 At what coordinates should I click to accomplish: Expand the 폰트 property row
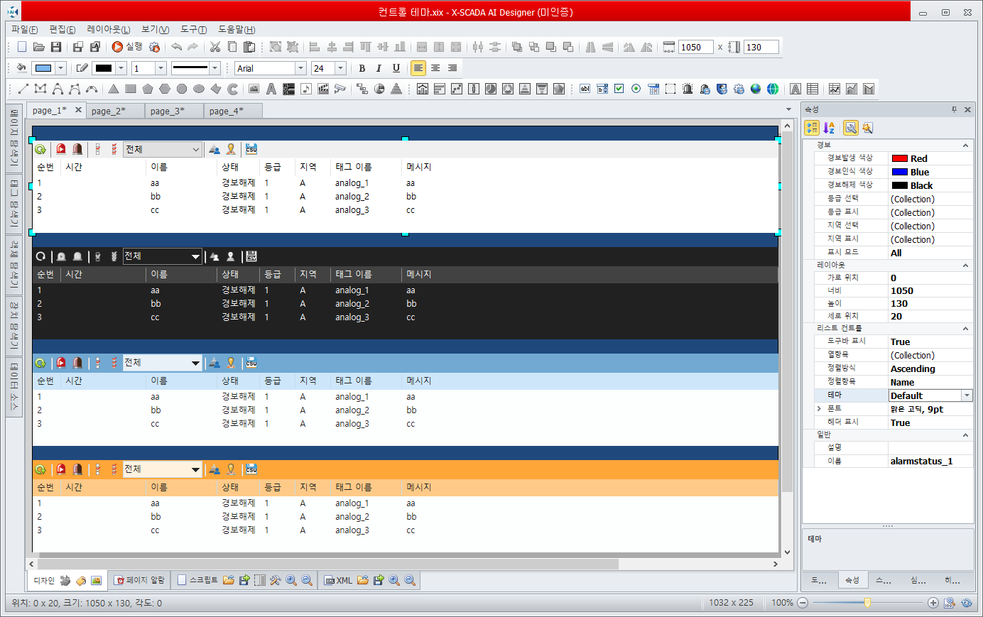[819, 409]
